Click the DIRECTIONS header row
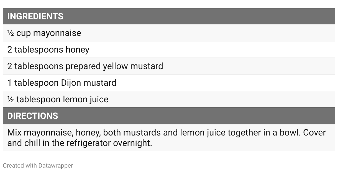The image size is (338, 172). 169,116
